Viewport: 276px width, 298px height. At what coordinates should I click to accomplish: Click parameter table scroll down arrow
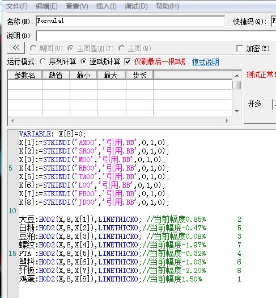click(237, 111)
